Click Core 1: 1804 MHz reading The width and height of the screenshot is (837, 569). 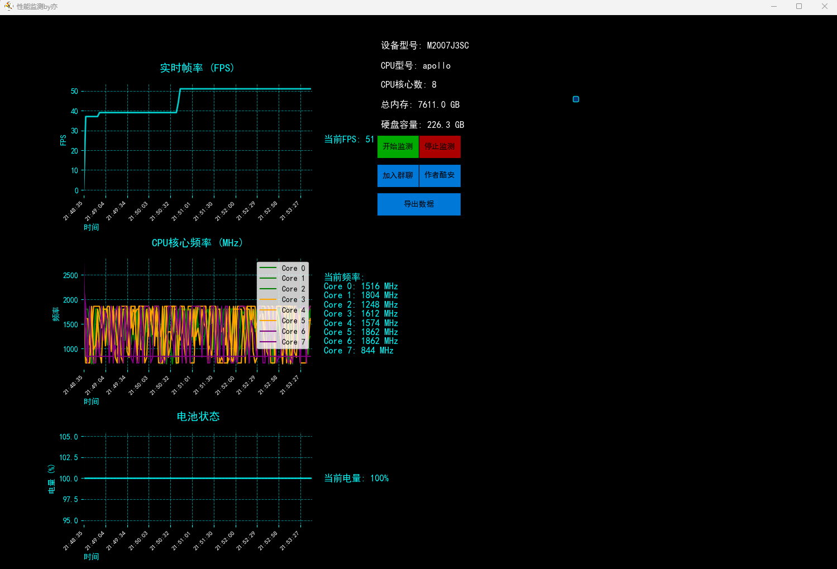[x=361, y=295]
